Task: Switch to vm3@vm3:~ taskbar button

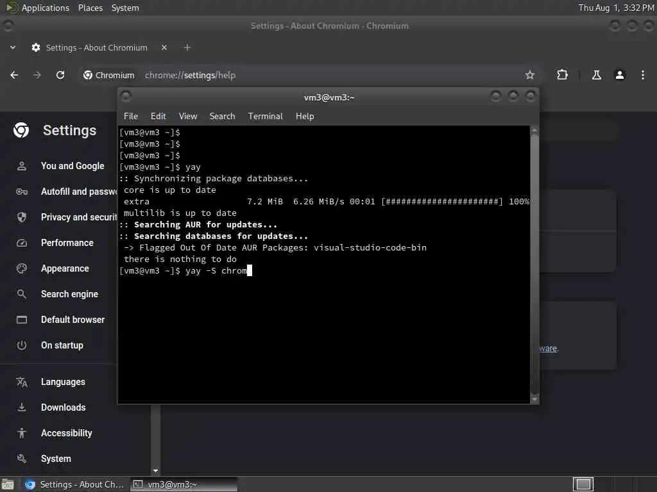Action: [183, 484]
